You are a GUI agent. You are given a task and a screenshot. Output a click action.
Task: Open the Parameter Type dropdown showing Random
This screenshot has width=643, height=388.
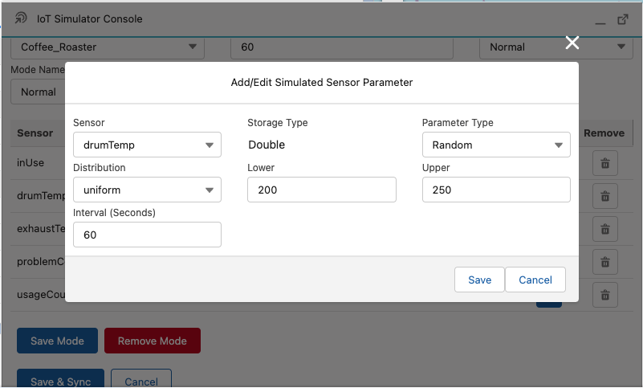click(496, 145)
